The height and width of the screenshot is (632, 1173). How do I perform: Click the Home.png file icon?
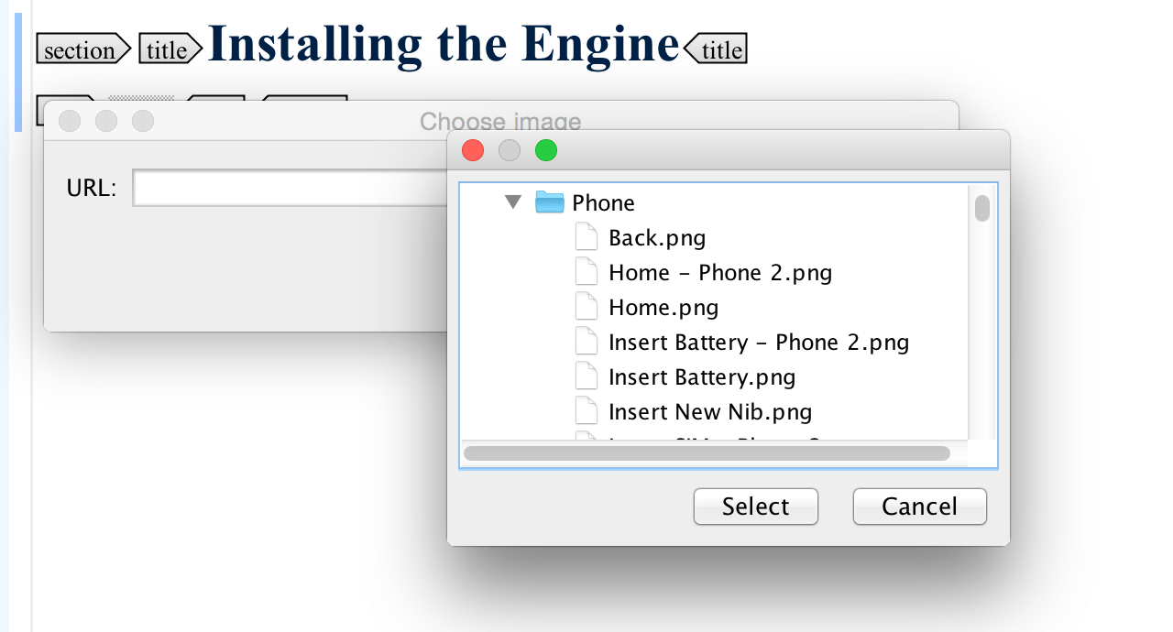586,307
